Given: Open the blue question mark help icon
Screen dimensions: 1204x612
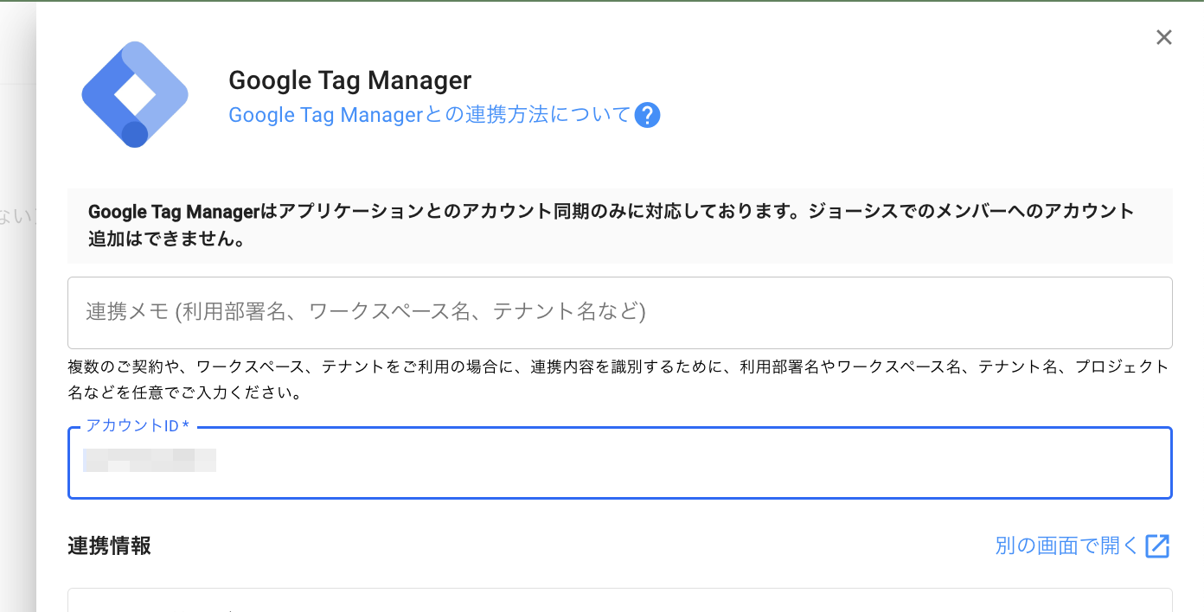Looking at the screenshot, I should click(x=647, y=115).
